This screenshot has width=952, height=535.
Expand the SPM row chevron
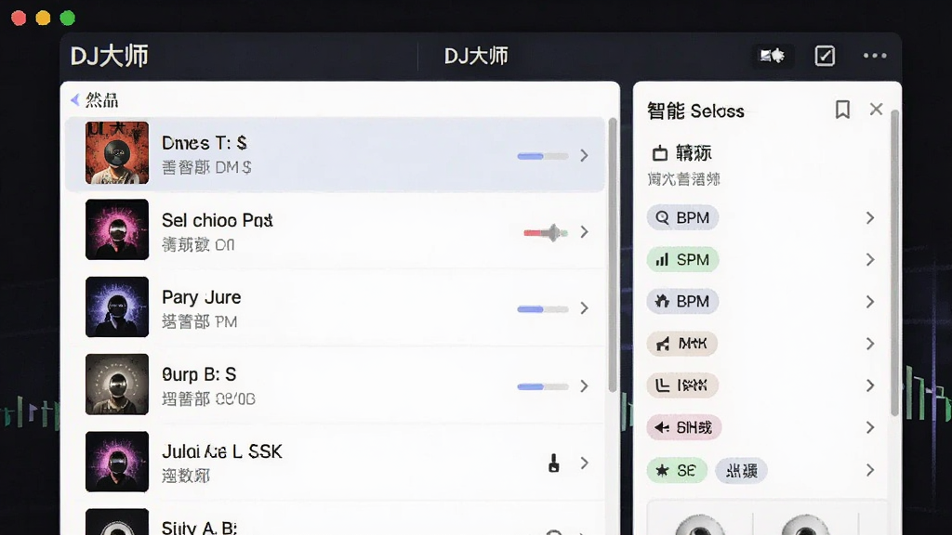click(x=870, y=260)
